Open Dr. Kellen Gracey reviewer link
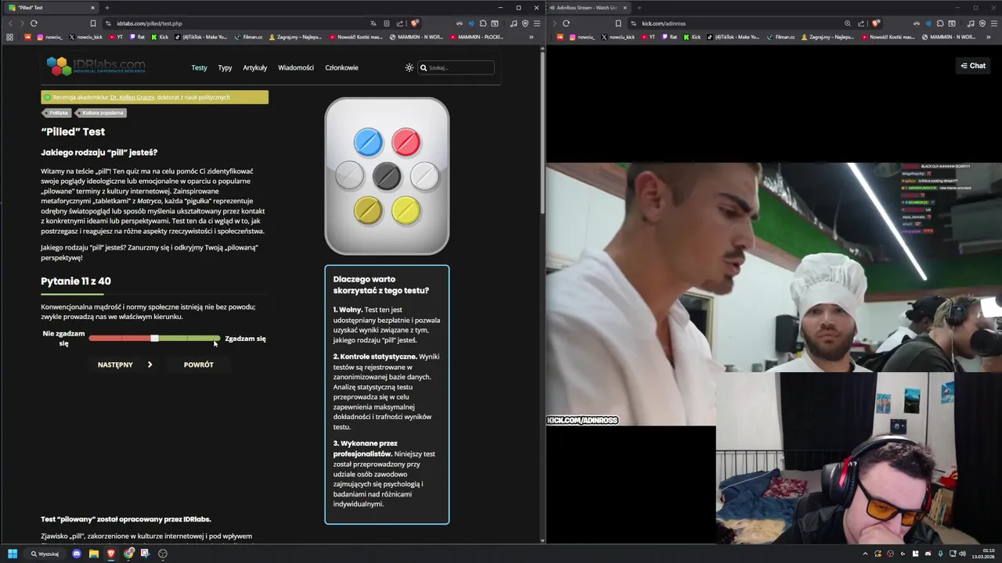 [132, 97]
